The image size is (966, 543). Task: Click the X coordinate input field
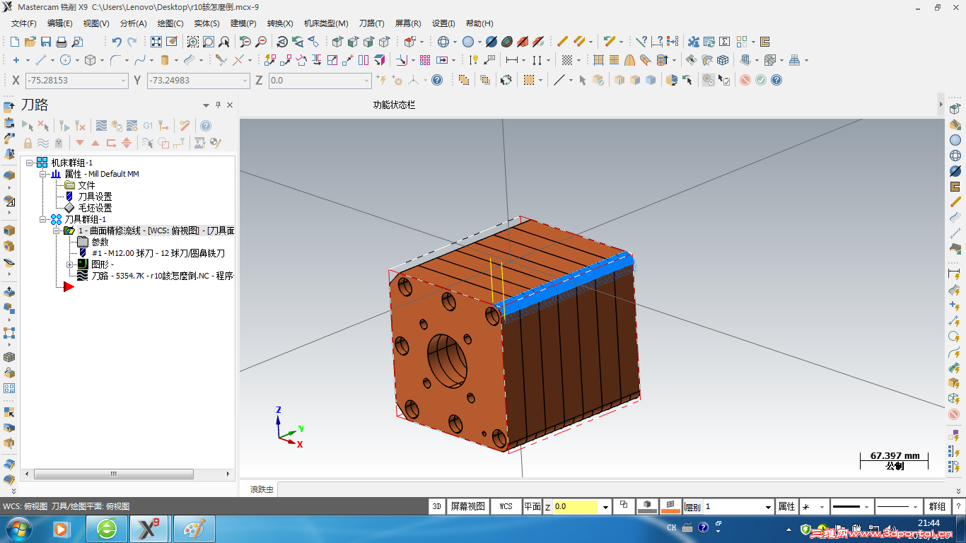click(x=76, y=81)
